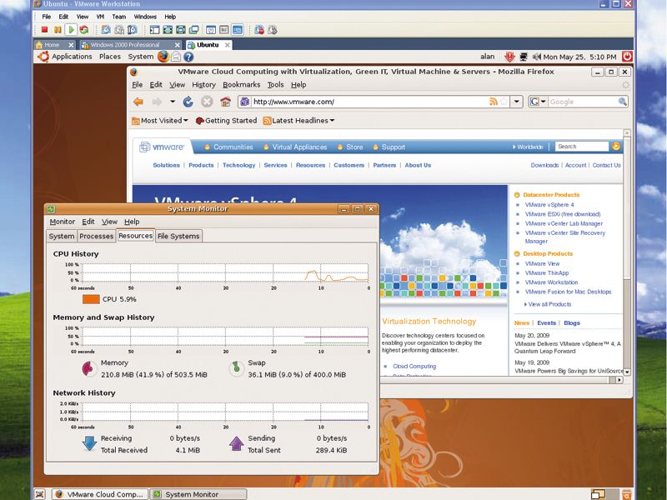Click the VMware site Search field
This screenshot has width=667, height=500.
(581, 147)
